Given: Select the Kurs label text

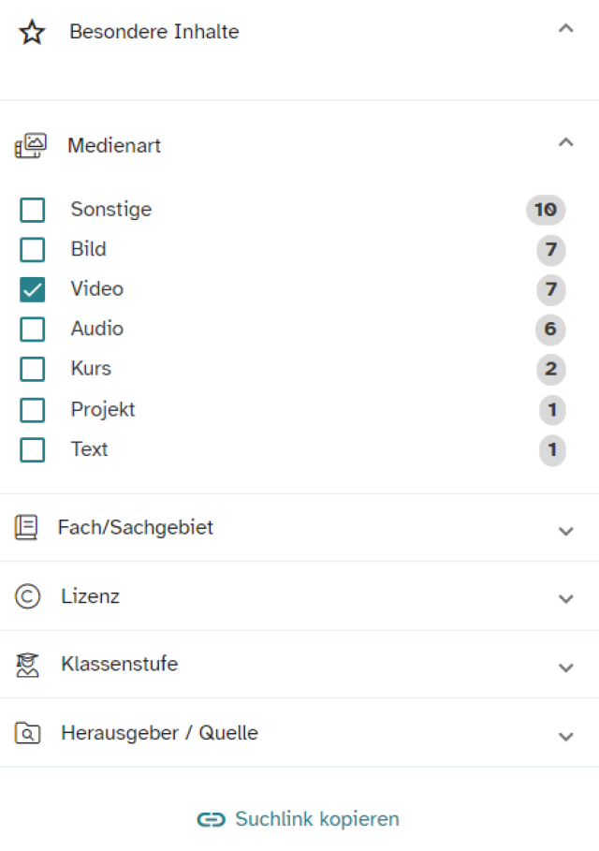Looking at the screenshot, I should click(91, 369).
